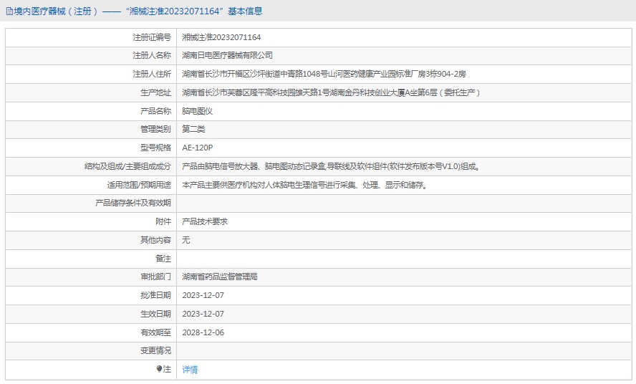Viewport: 636px width, 384px height.
Task: Click the registrant address value starting 湖南省长沙市开福区
Action: point(324,74)
